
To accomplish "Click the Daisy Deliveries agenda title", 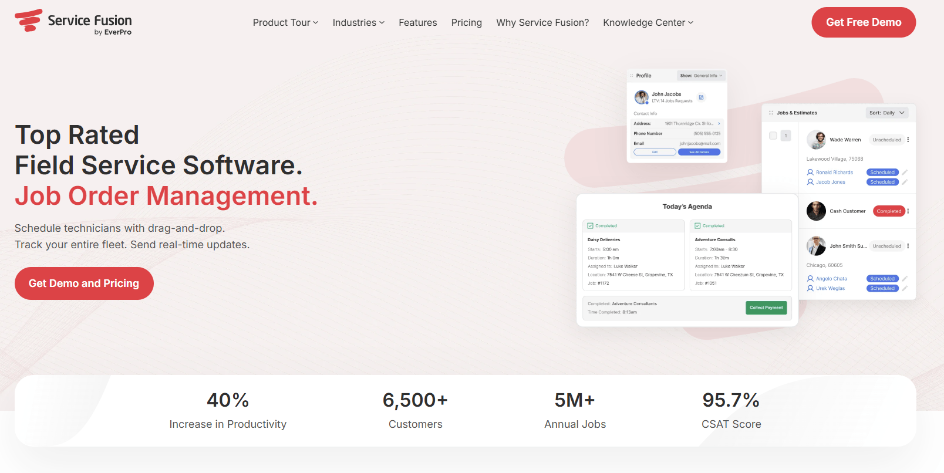I will [604, 240].
